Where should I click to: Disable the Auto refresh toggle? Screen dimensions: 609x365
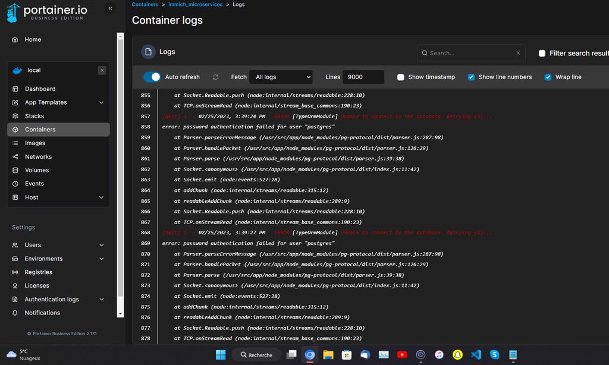(152, 77)
